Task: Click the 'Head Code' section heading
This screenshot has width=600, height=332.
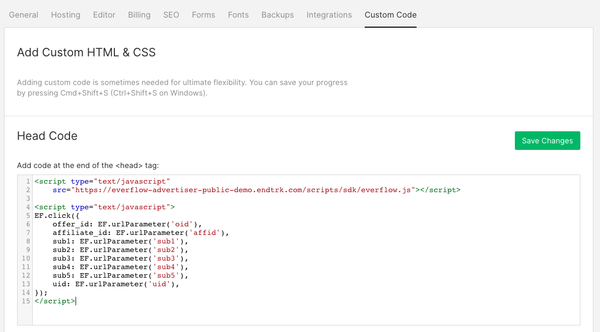Action: (x=47, y=136)
